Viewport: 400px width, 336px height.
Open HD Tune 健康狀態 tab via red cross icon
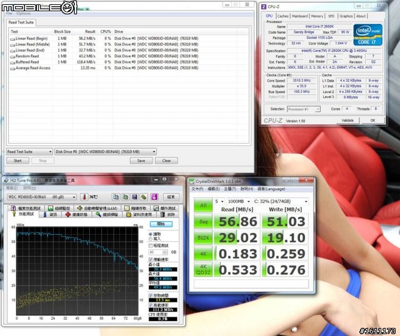coord(68,214)
